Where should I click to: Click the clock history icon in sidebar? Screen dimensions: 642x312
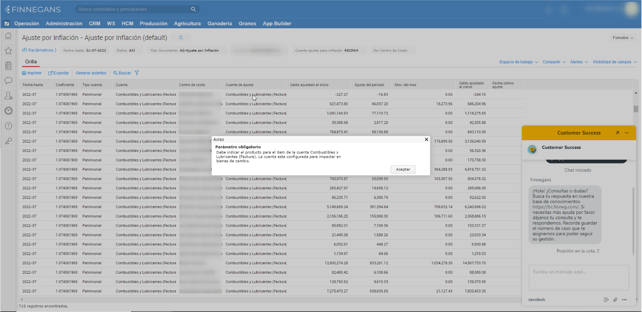[8, 111]
